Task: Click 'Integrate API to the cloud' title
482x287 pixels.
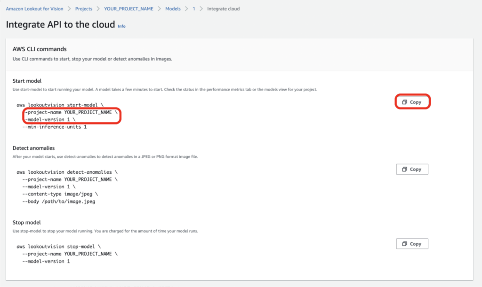Action: [61, 24]
